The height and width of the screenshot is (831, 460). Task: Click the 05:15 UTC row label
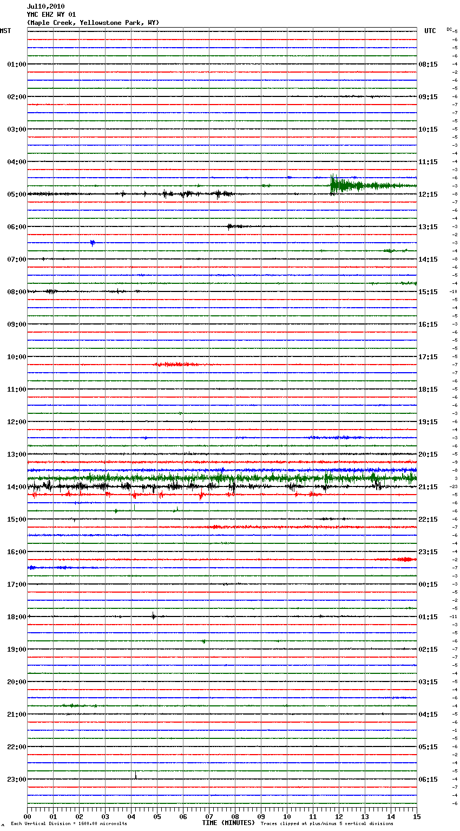click(x=428, y=747)
